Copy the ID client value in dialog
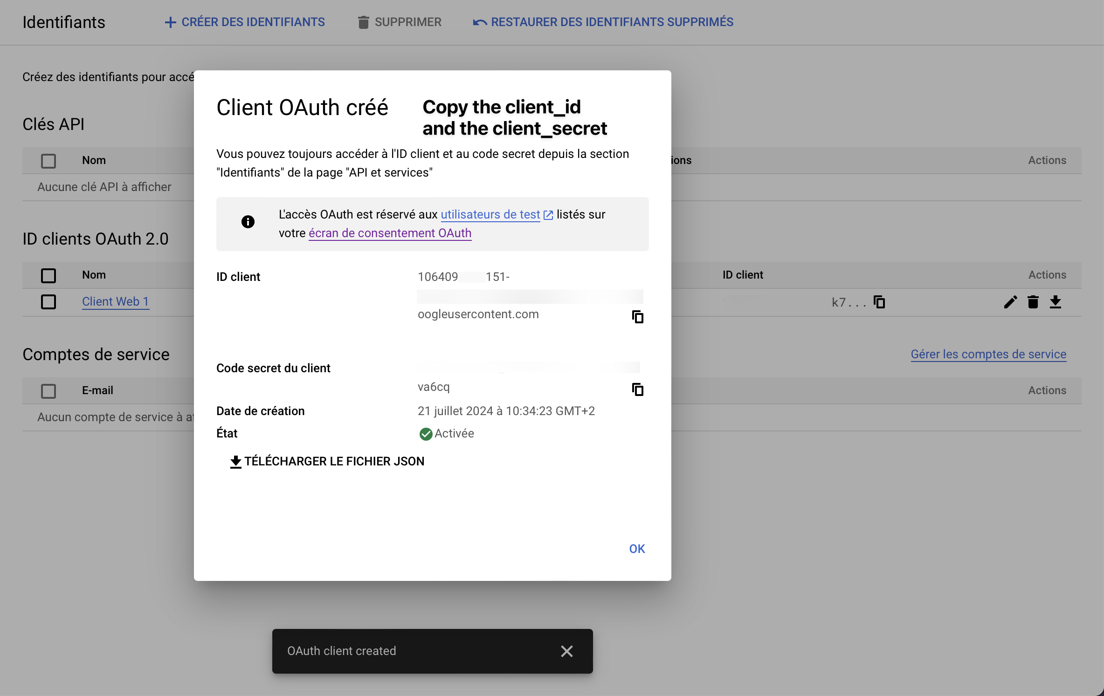1104x696 pixels. pyautogui.click(x=637, y=317)
